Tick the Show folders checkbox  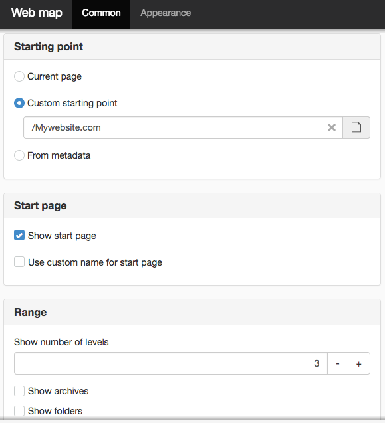point(19,411)
